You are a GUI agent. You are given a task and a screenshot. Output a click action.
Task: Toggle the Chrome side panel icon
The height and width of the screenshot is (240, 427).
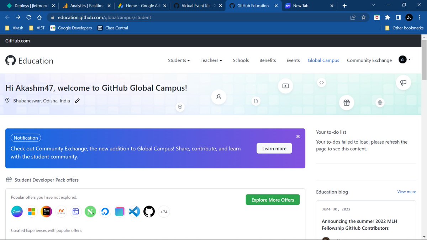[x=398, y=17]
